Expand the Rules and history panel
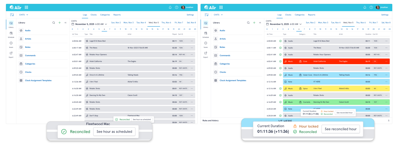 (388, 120)
